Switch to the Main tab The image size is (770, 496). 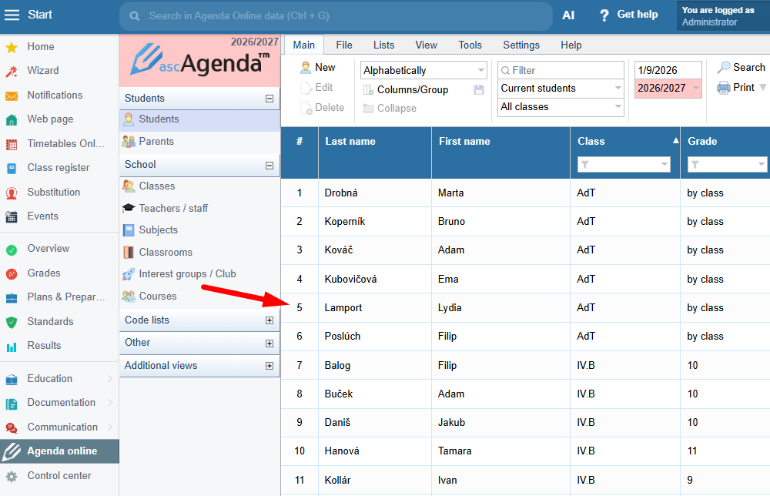point(304,45)
